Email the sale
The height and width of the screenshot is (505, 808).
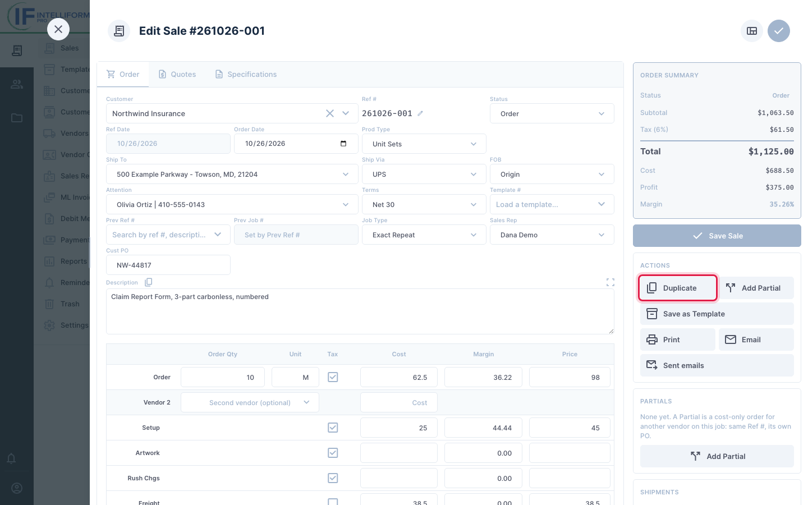pyautogui.click(x=756, y=339)
